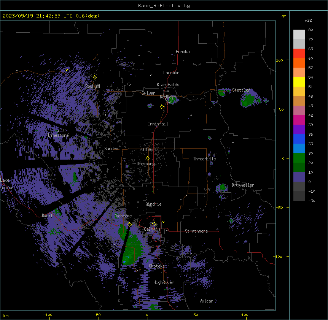Click the Okotoks map label
Image resolution: width=328 pixels, height=320 pixels.
coord(157,266)
